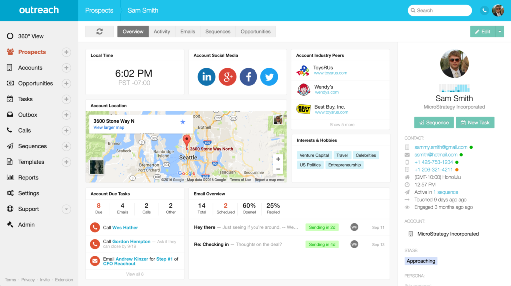Click satellite view thumbnail on map
Screen dimensions: 511x286
[97, 167]
